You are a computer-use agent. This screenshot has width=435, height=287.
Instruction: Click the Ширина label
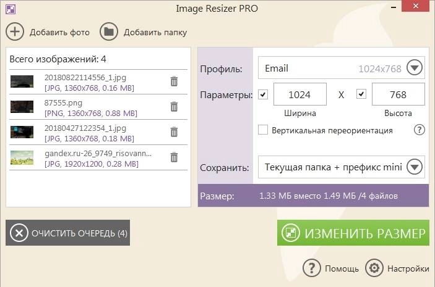point(300,113)
